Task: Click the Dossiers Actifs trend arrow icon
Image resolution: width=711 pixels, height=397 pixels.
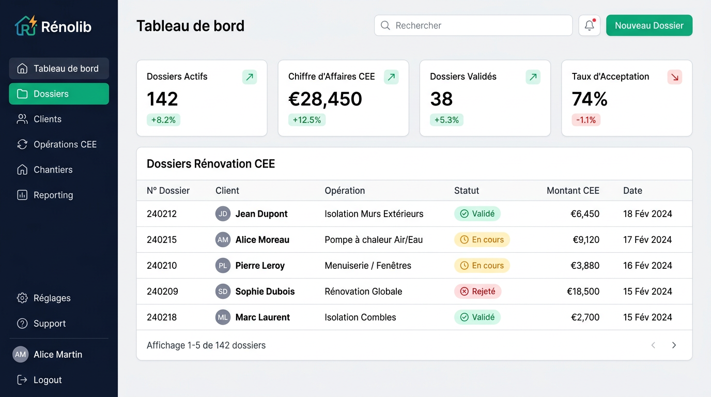Action: coord(250,77)
